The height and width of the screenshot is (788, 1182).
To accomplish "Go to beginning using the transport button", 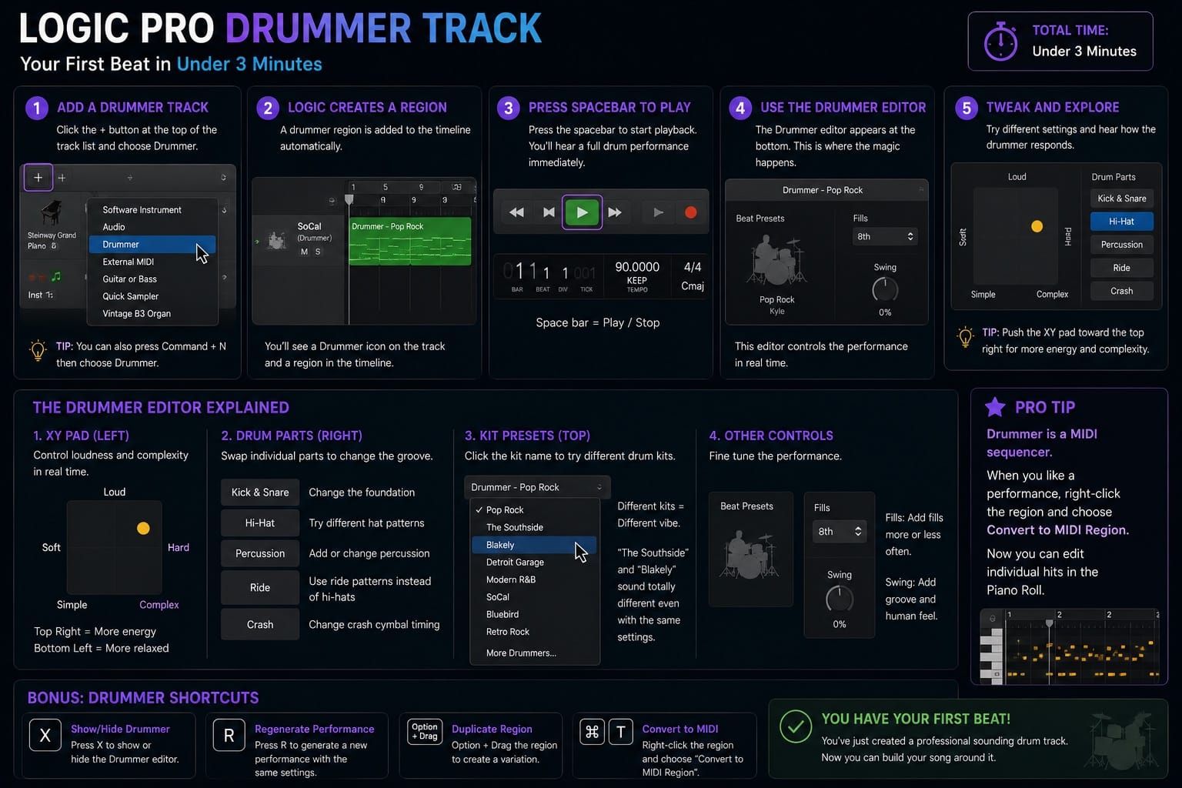I will (x=549, y=212).
